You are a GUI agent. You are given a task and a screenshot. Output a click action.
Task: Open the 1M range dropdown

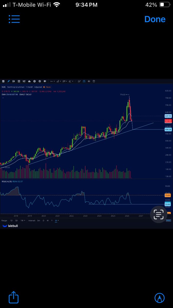(23, 220)
